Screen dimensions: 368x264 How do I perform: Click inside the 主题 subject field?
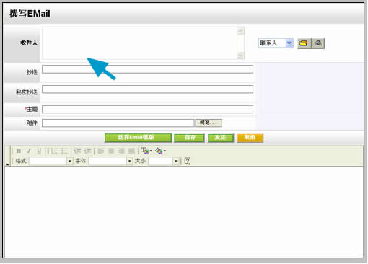(x=147, y=109)
